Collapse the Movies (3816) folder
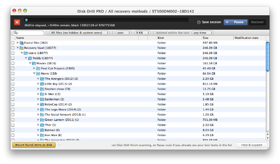 tap(30, 63)
